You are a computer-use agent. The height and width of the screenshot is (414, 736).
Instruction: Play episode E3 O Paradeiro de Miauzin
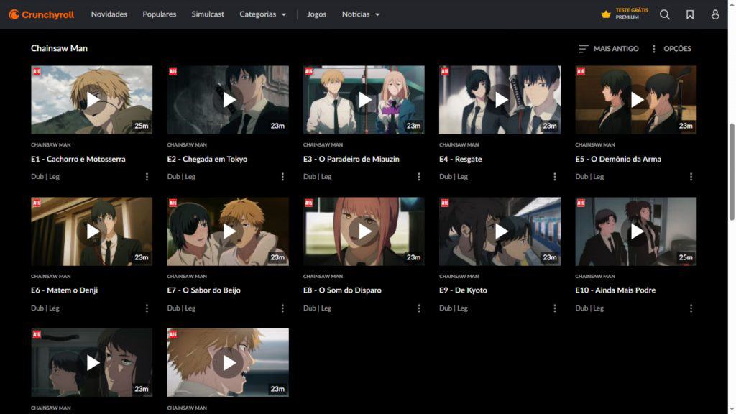point(364,100)
